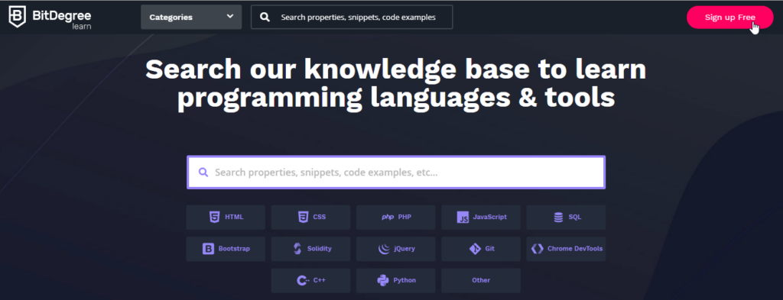
Task: Click the SQL database stack icon
Action: pos(558,218)
